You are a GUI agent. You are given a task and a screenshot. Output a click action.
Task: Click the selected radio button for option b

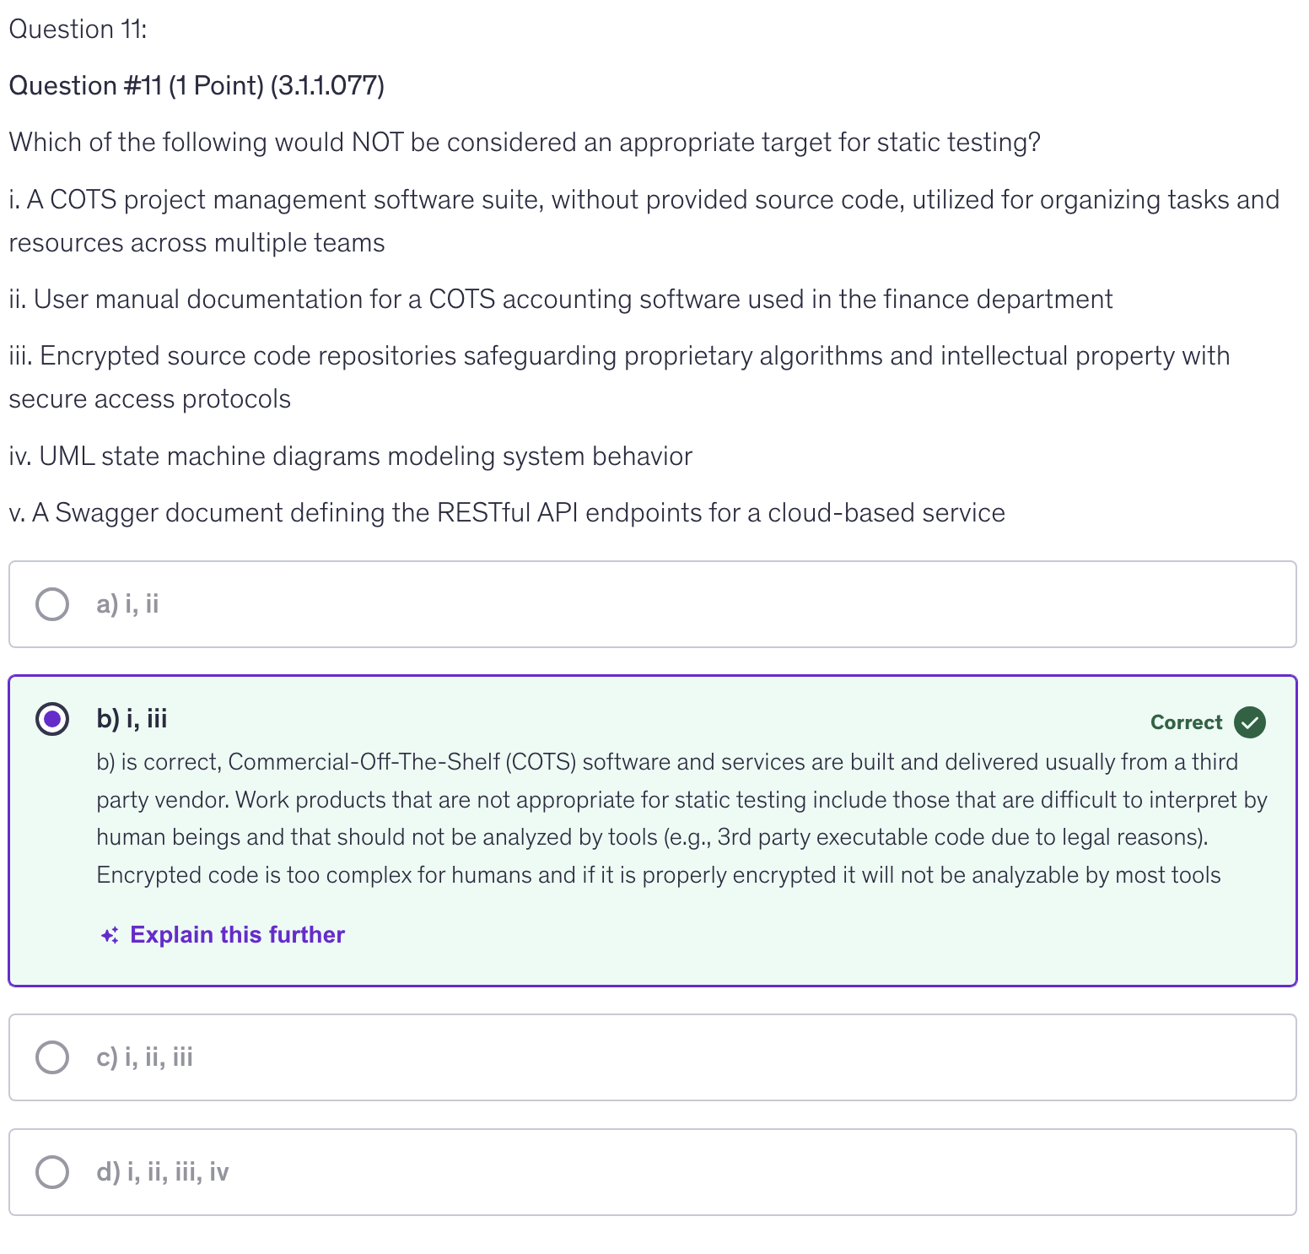(52, 719)
